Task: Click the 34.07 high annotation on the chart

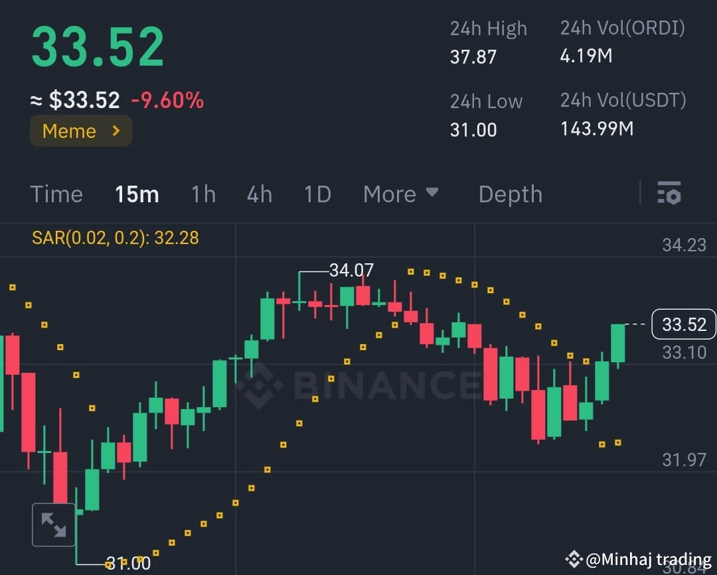Action: [x=351, y=270]
